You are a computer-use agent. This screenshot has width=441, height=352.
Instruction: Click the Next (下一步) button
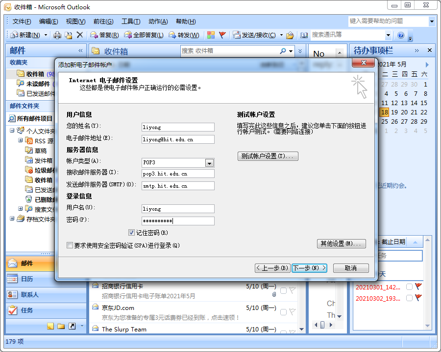(x=309, y=268)
